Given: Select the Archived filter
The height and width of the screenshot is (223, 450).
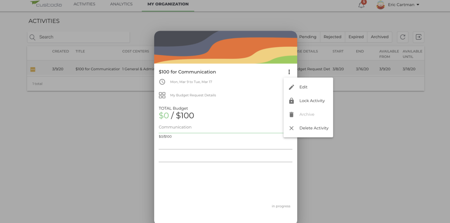Looking at the screenshot, I should point(379,37).
